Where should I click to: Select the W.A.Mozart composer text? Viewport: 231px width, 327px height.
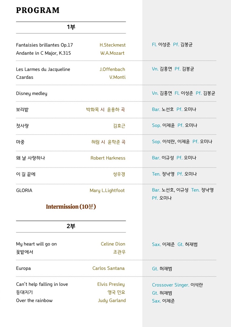112,53
